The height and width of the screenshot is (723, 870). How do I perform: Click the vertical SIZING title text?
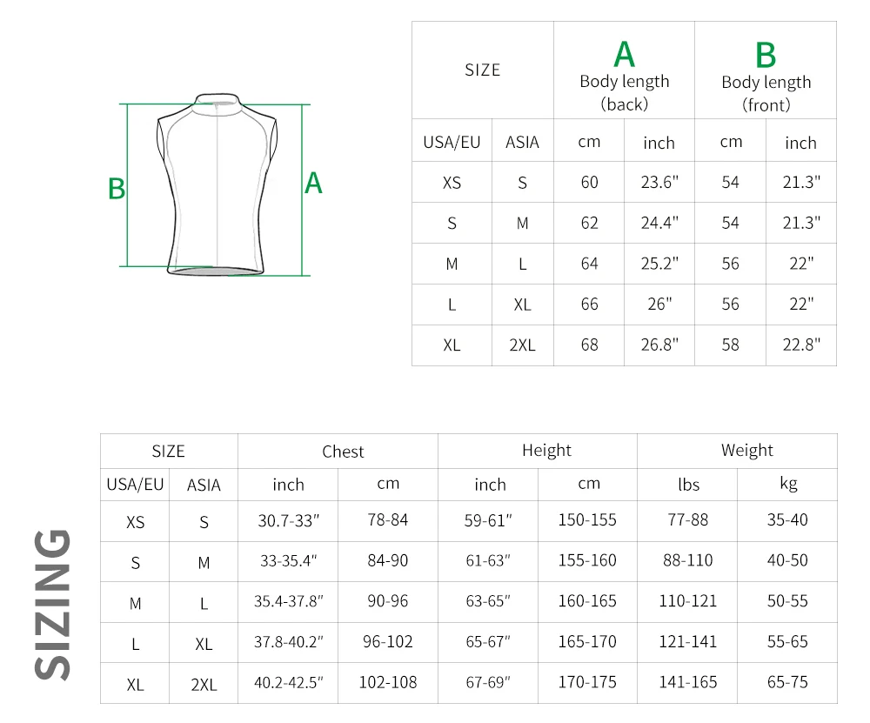tap(53, 605)
